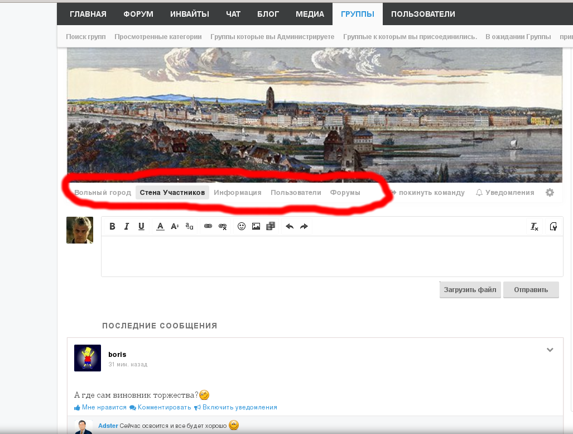Click the Загрузить файл button
This screenshot has height=434, width=573.
tap(470, 290)
